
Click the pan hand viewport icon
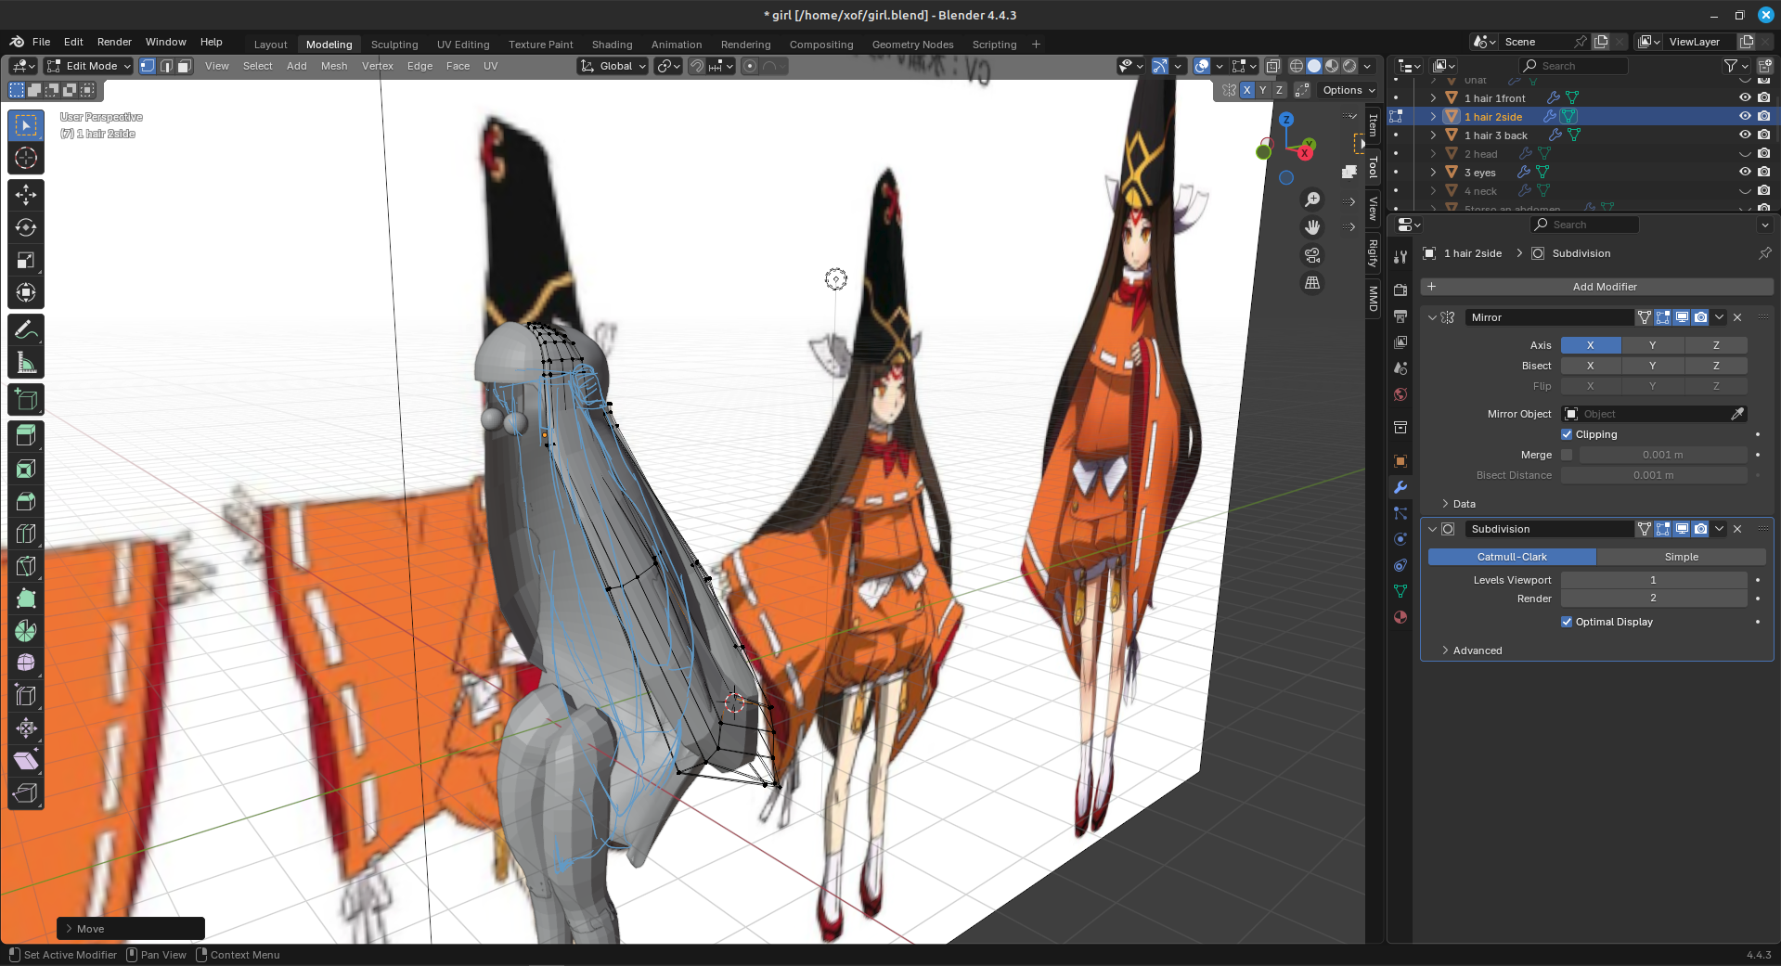click(1312, 227)
